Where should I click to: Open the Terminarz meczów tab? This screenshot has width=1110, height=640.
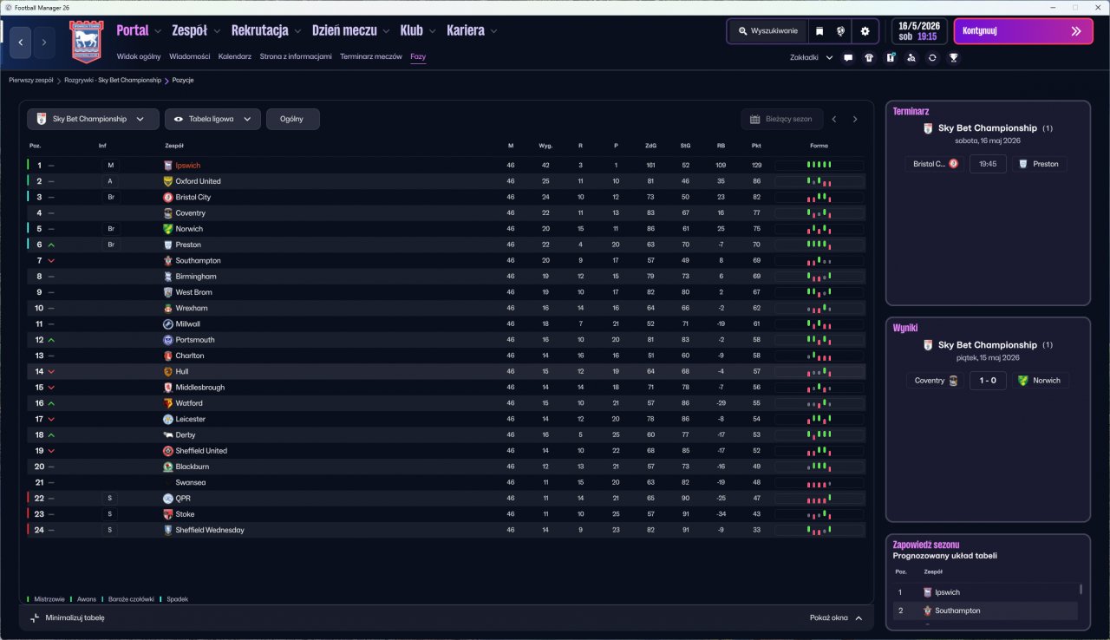coord(371,56)
